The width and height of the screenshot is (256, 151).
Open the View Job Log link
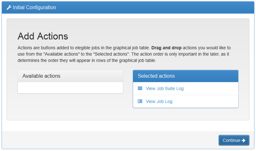(x=159, y=101)
